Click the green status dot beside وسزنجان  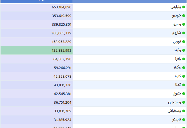[x=184, y=102]
